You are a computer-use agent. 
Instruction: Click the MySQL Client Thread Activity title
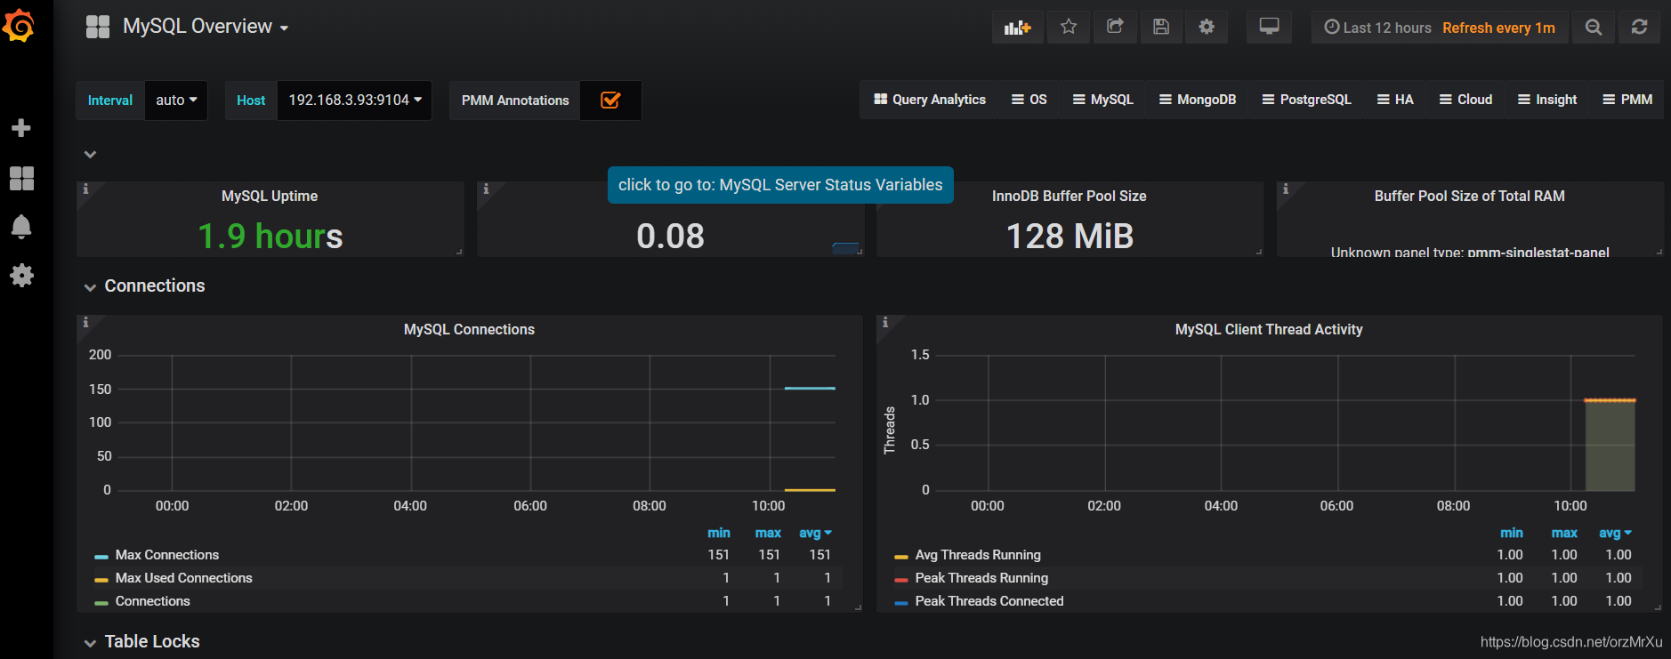tap(1269, 329)
